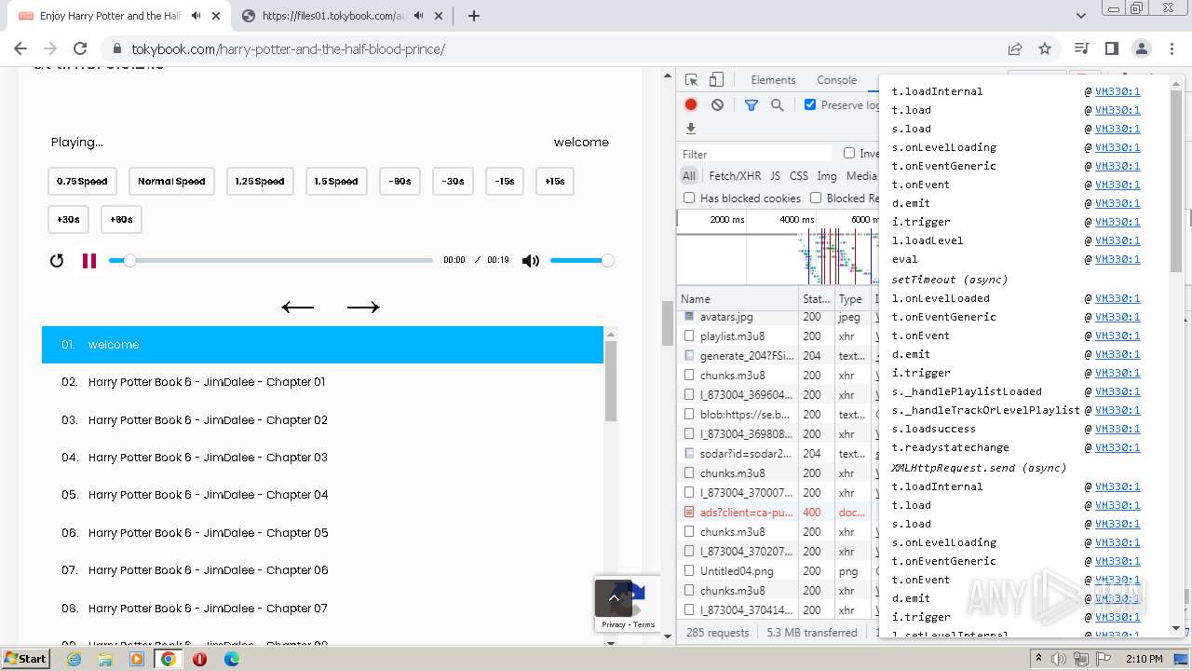Bookmark this page with the star icon
The height and width of the screenshot is (671, 1192).
(1045, 48)
